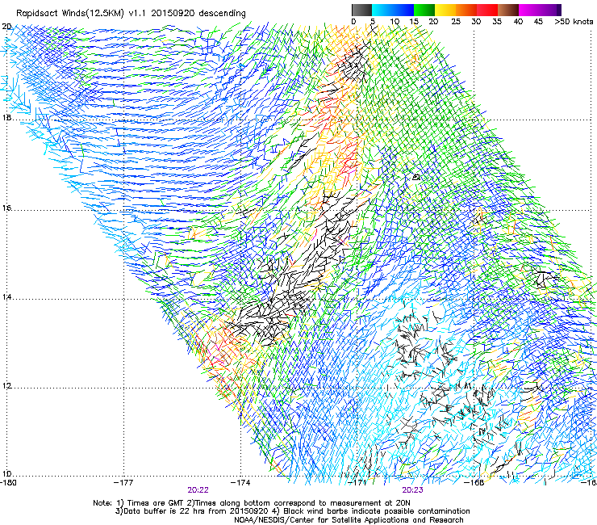This screenshot has height=525, width=597.
Task: Click the longitude label '-174'
Action: point(240,483)
